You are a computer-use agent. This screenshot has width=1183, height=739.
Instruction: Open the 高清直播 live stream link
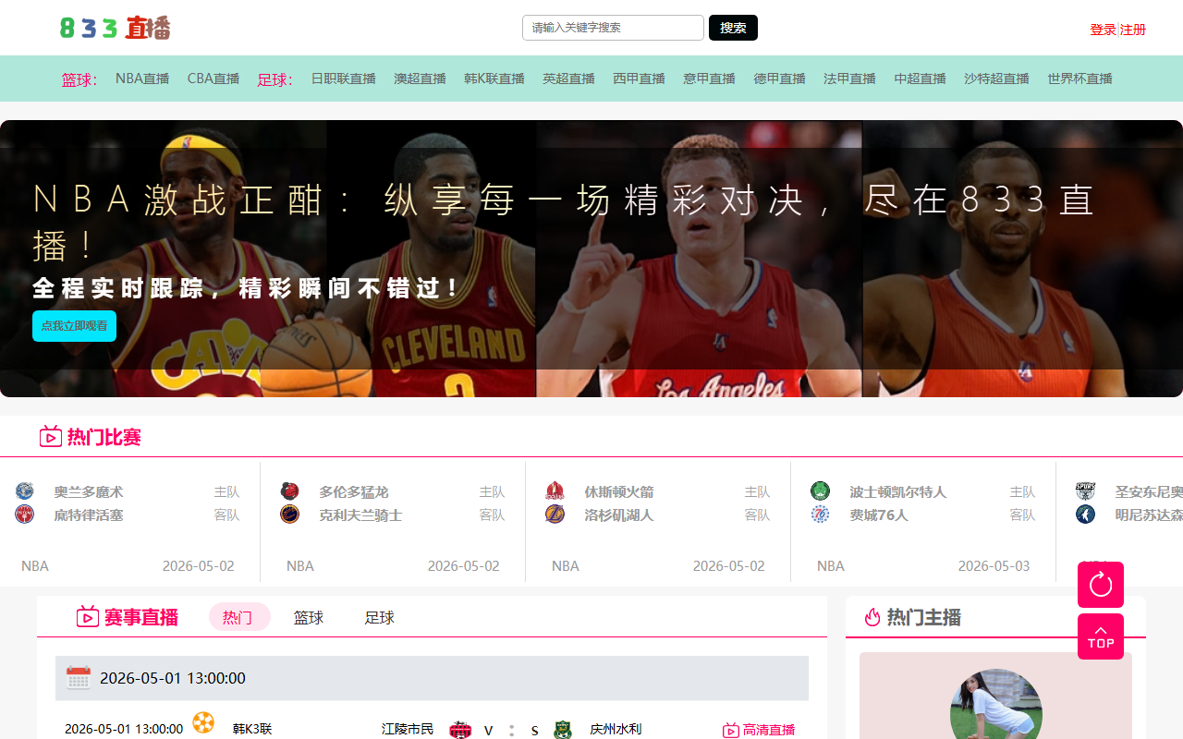click(759, 730)
